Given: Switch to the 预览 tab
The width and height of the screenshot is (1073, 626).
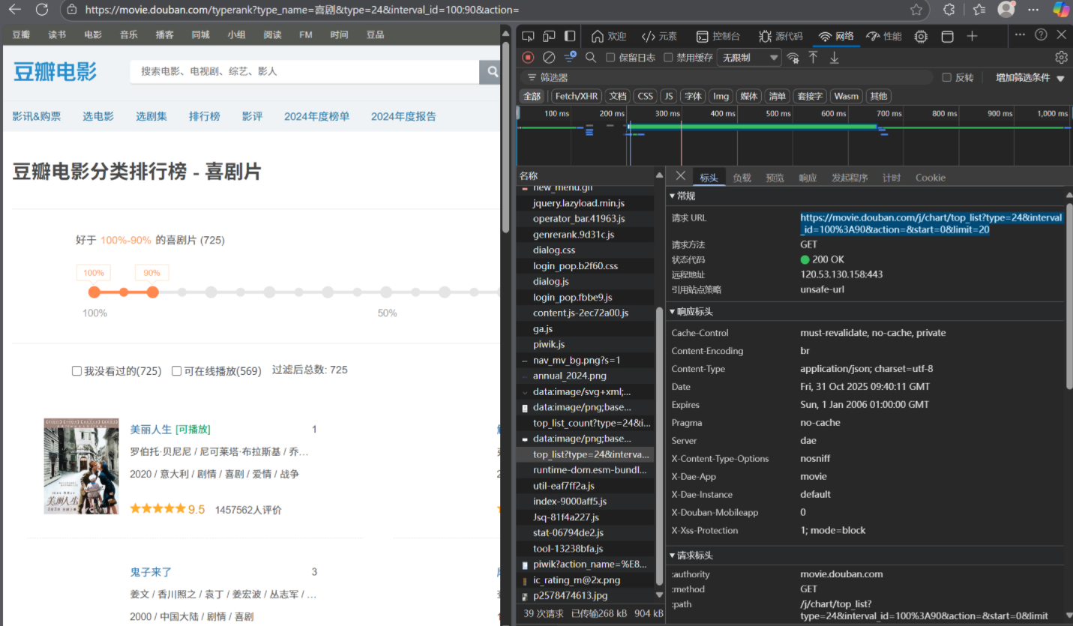Looking at the screenshot, I should point(775,178).
